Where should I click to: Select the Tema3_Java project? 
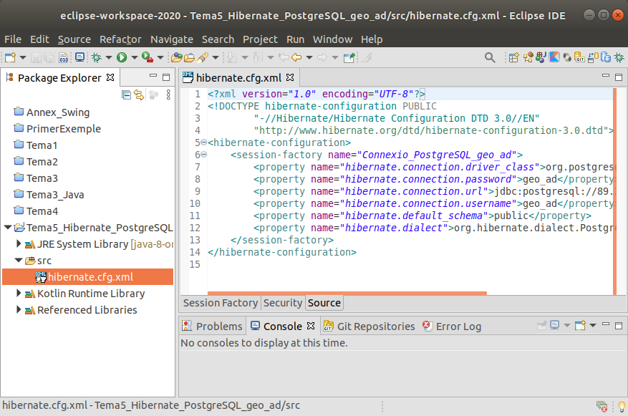(49, 195)
